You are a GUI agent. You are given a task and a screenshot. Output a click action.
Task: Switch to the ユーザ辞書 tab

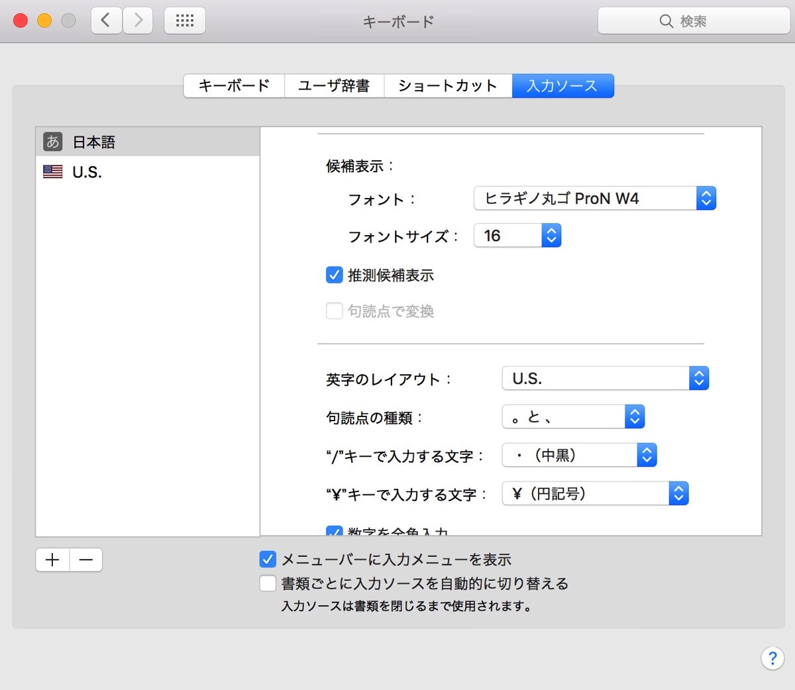[x=334, y=85]
